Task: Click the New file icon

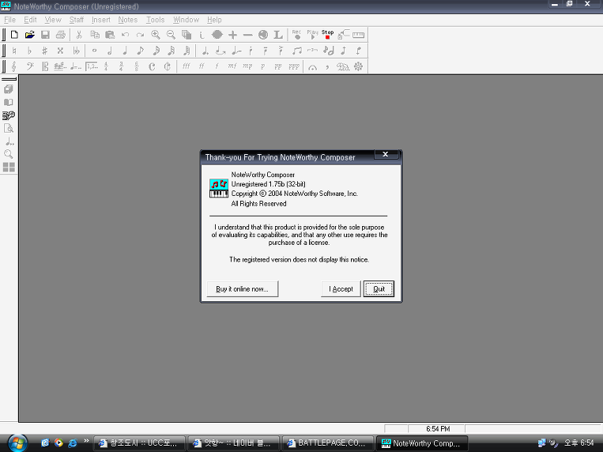Action: pyautogui.click(x=14, y=35)
